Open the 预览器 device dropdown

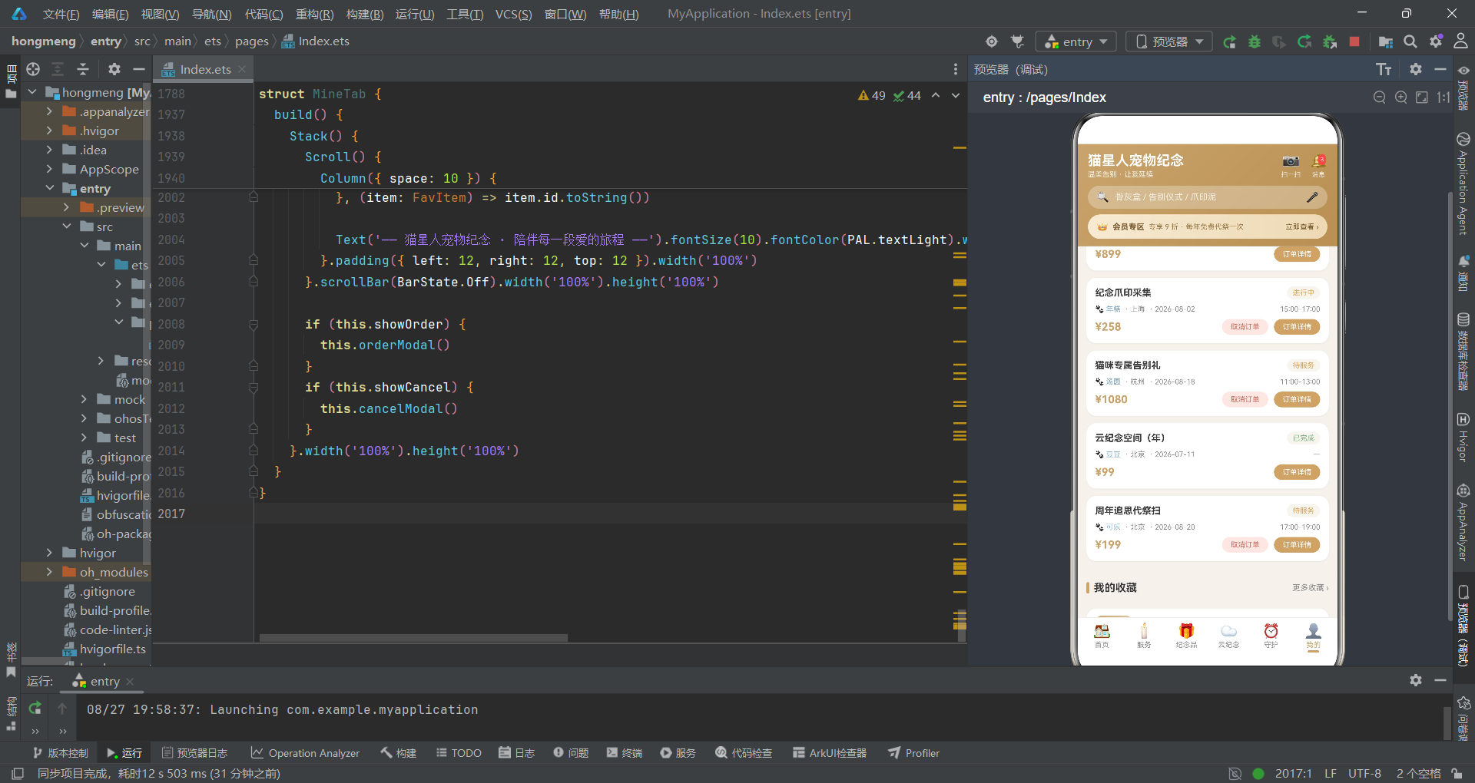pos(1169,41)
